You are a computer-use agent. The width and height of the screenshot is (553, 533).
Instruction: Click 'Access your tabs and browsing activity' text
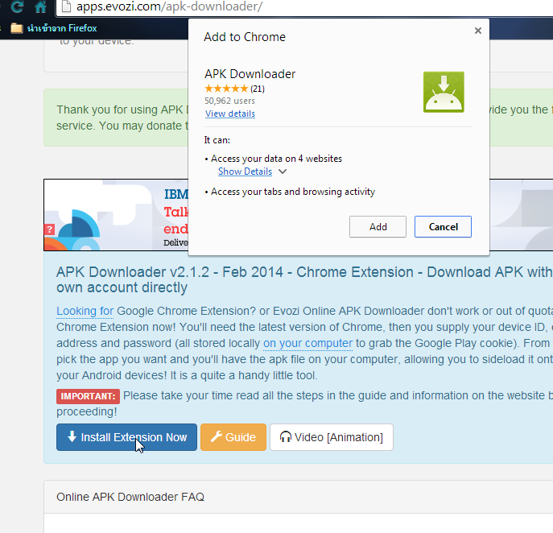click(x=293, y=192)
